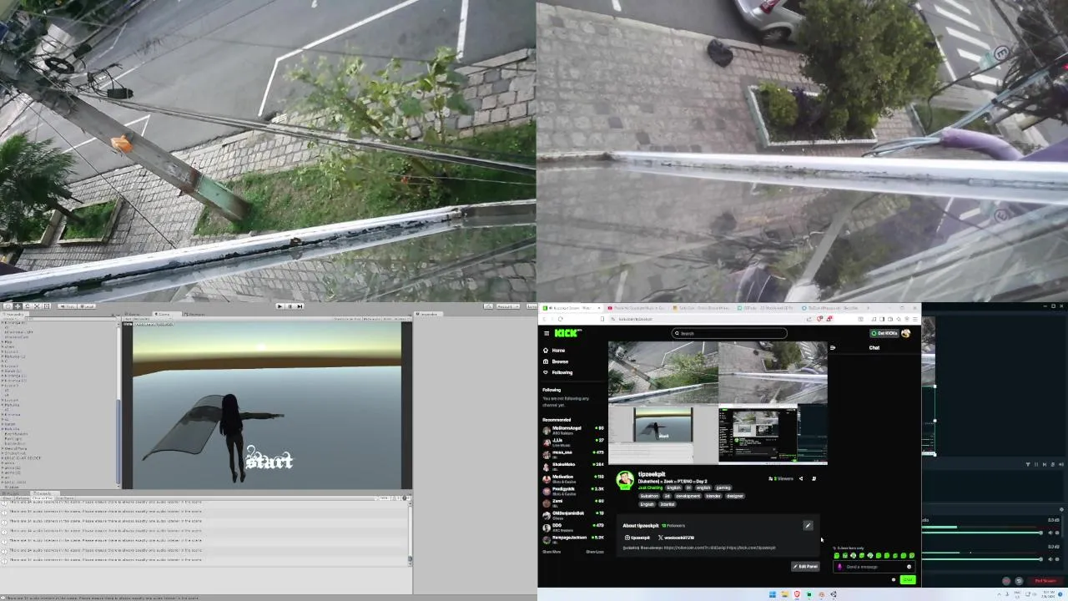
Task: Open emoji picker in chat message box
Action: pyautogui.click(x=909, y=567)
